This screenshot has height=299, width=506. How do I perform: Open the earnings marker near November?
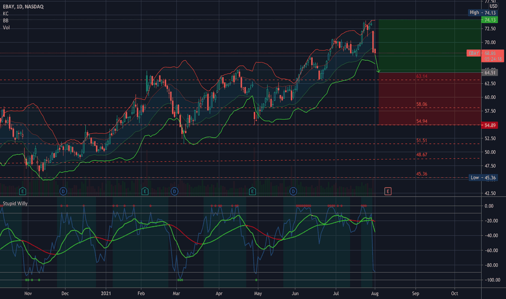[22, 191]
